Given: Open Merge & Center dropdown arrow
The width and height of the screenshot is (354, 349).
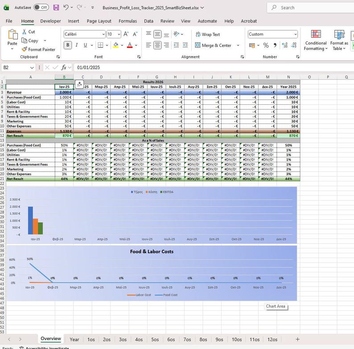Looking at the screenshot, I should click(238, 45).
